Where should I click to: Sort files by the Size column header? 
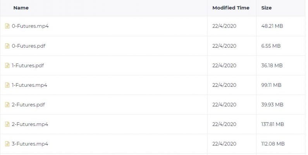267,8
